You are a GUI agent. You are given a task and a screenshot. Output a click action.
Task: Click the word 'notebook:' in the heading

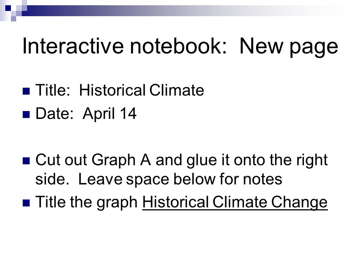[179, 46]
